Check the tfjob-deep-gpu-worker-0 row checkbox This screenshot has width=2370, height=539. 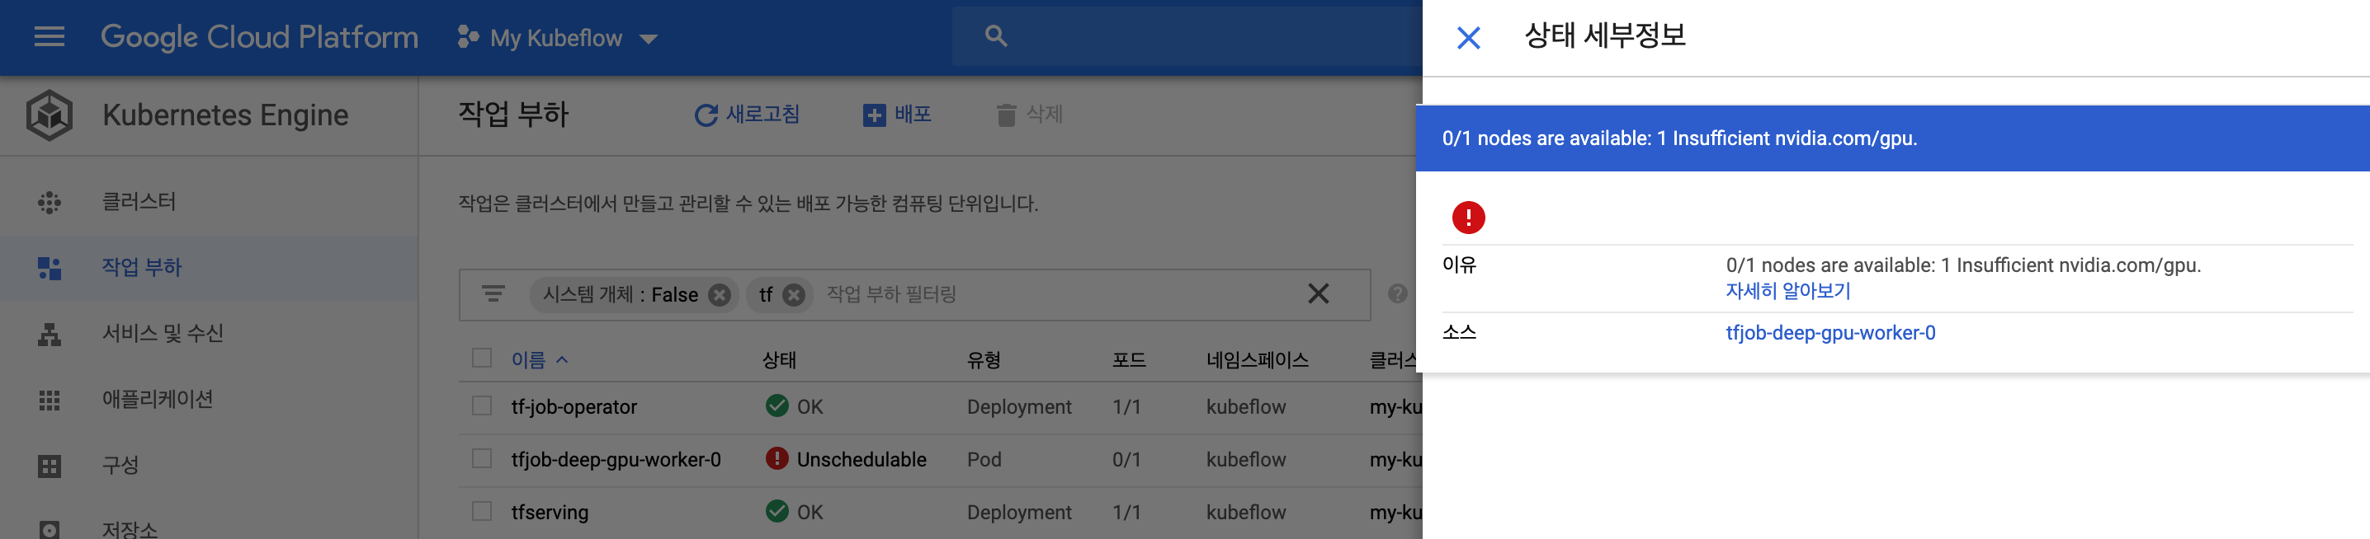(x=482, y=458)
